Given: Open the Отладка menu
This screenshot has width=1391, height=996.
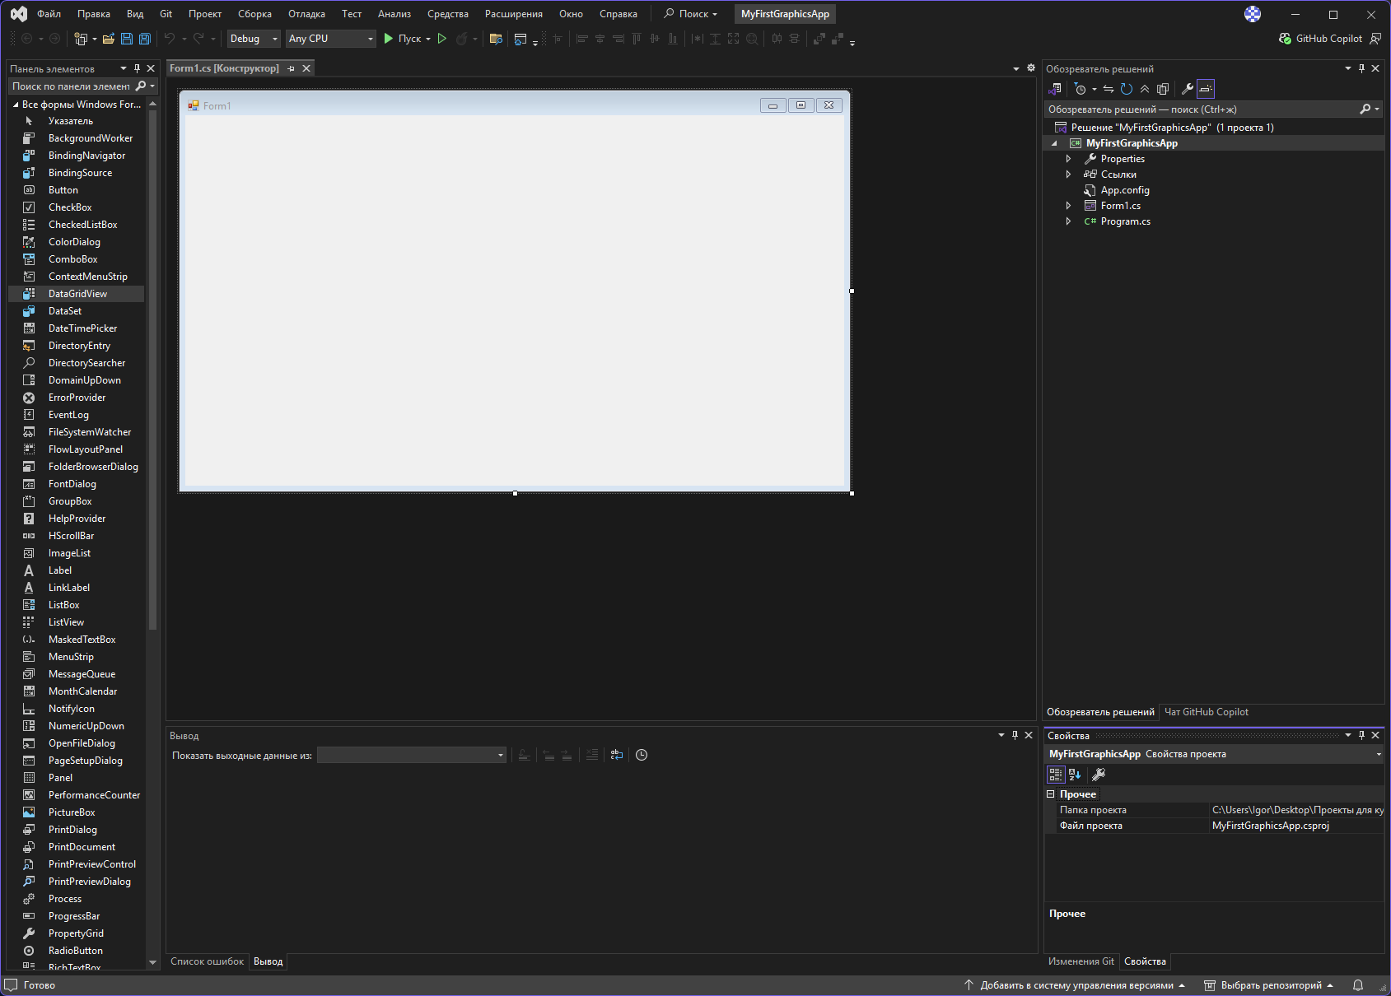Looking at the screenshot, I should (x=306, y=14).
